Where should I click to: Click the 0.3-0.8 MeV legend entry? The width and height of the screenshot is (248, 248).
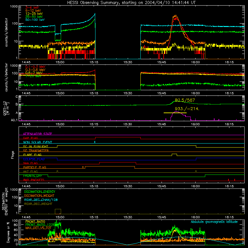point(35,70)
